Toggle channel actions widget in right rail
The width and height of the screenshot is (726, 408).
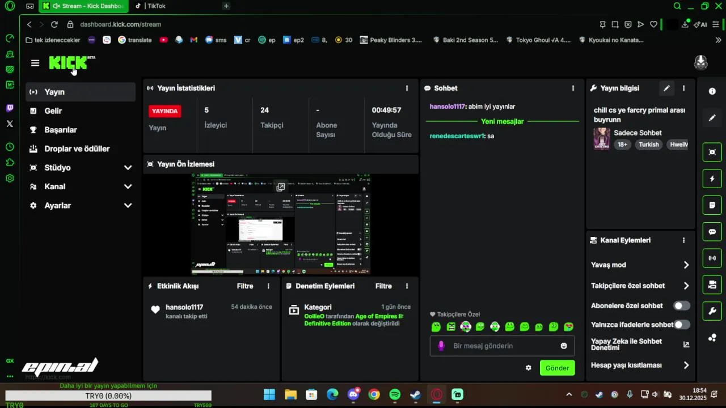712,284
